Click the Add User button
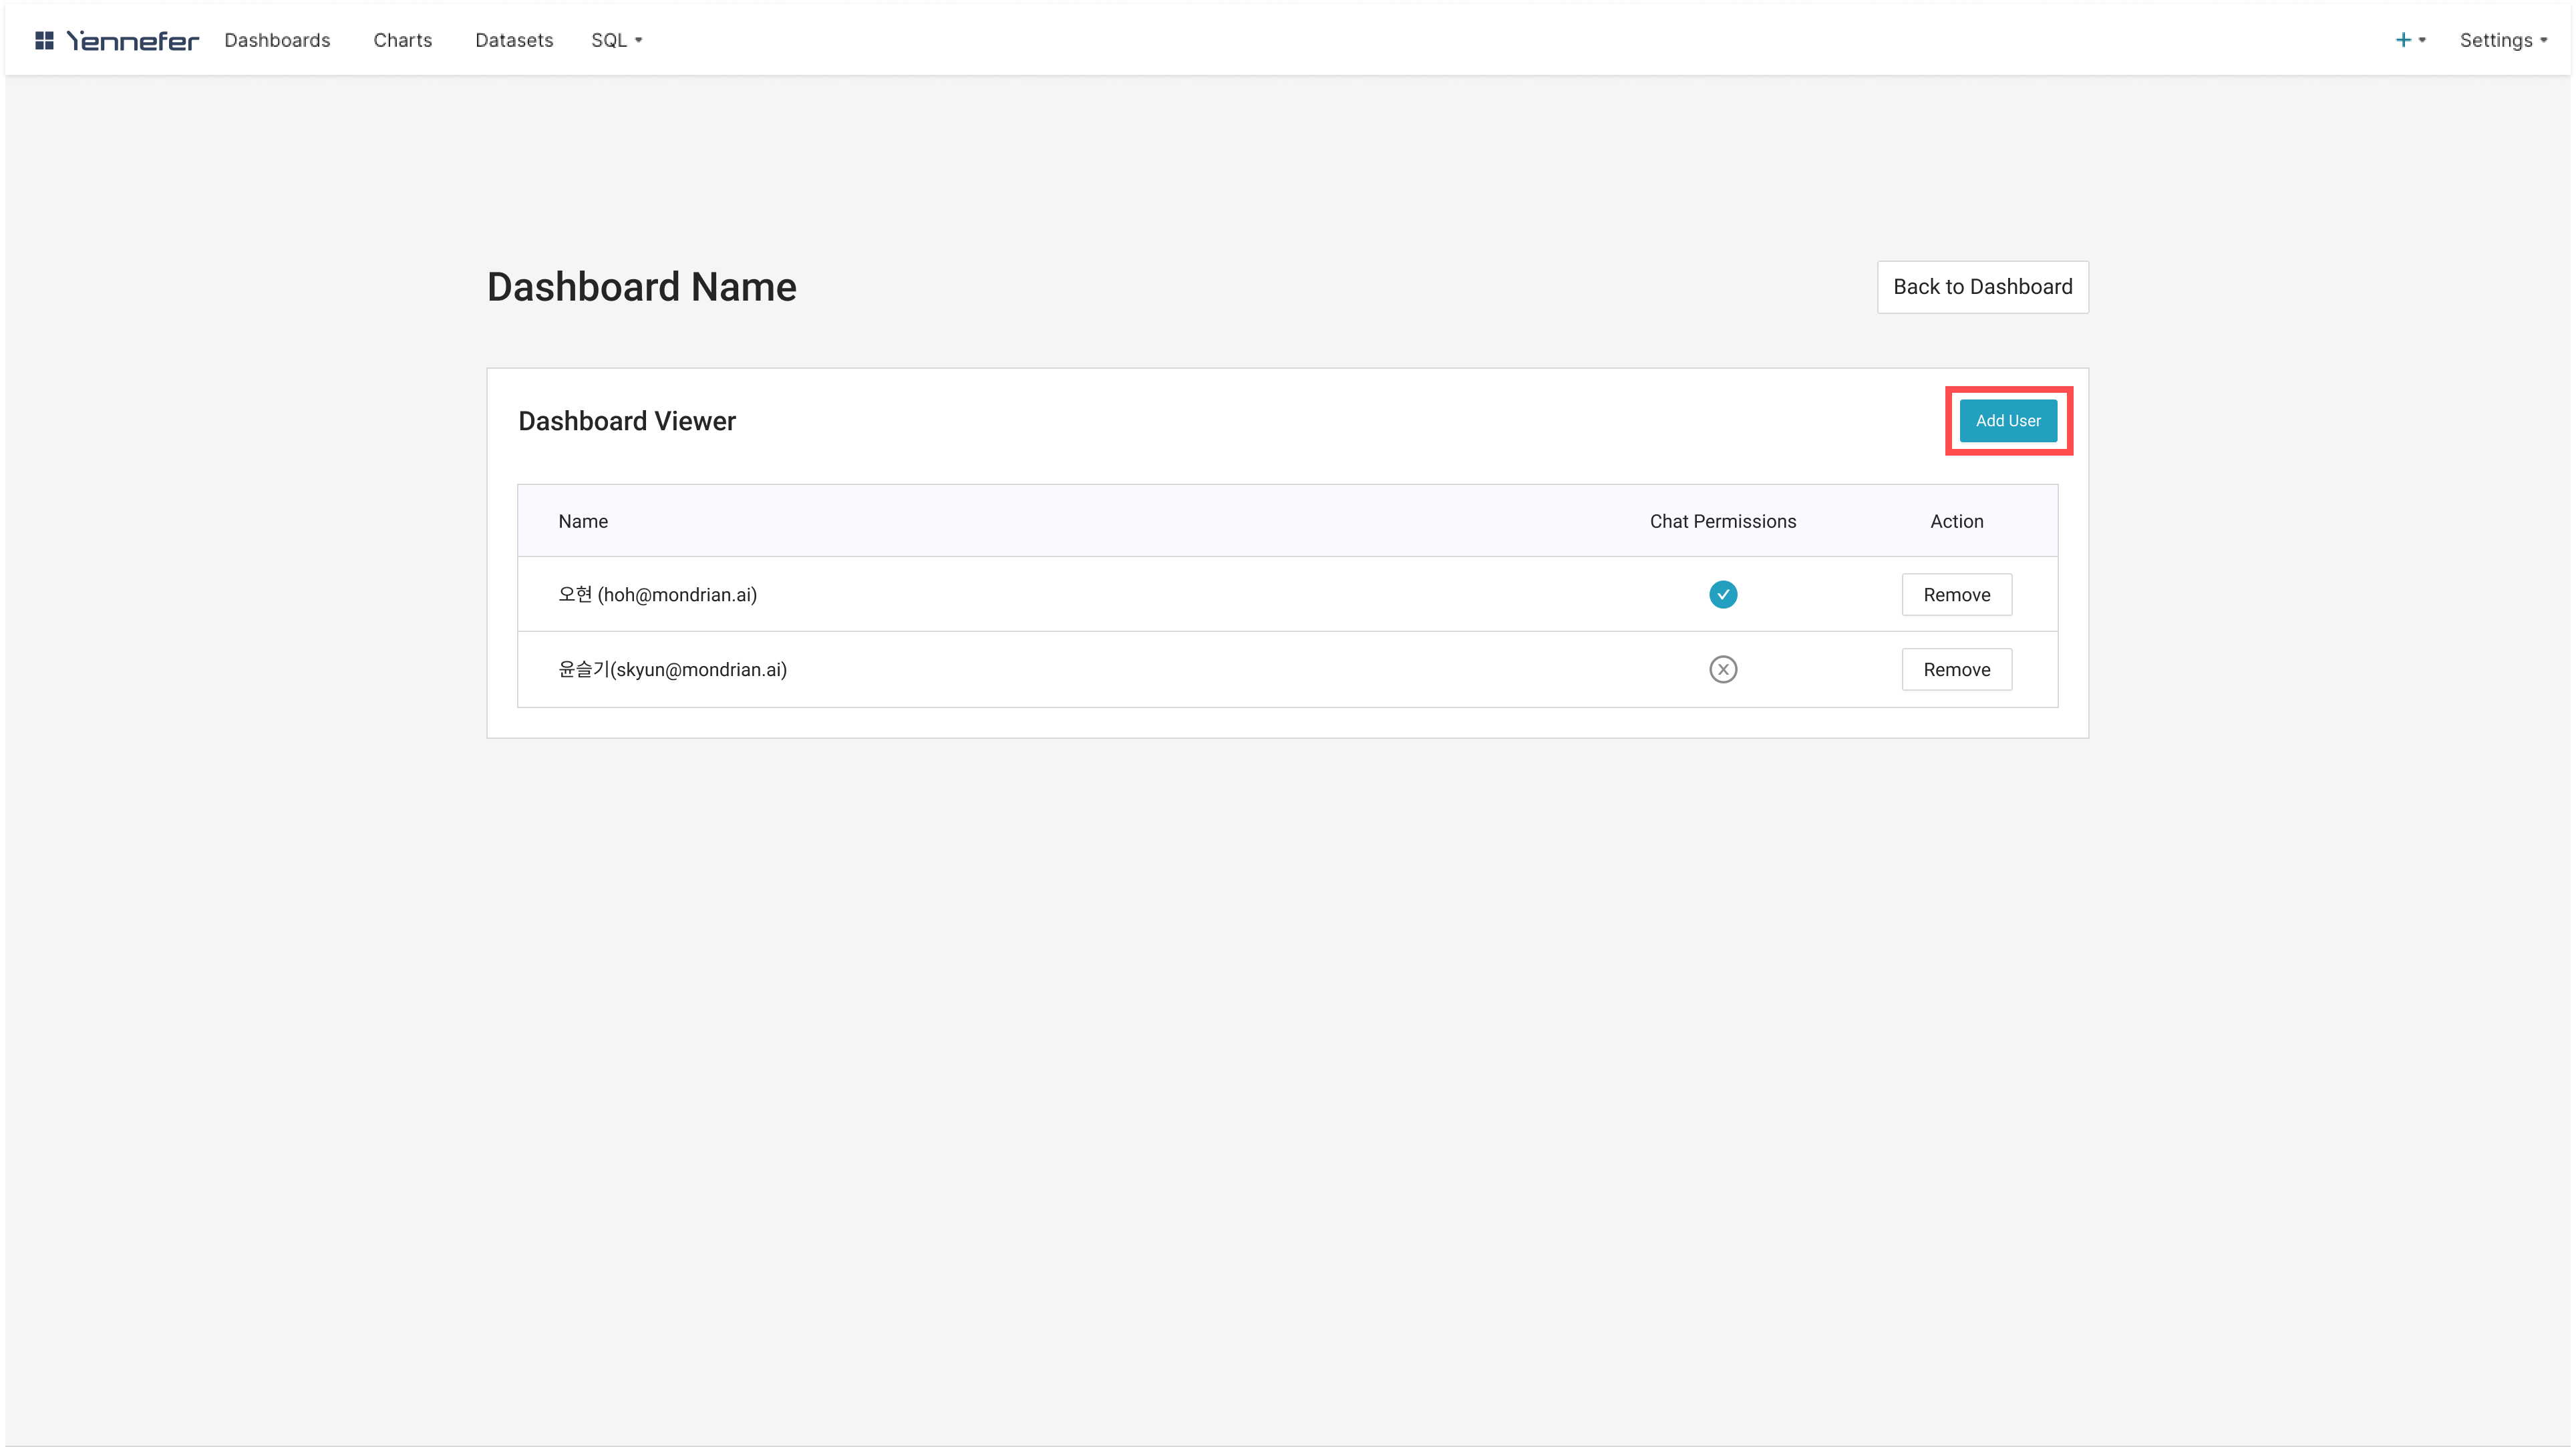 pos(2007,421)
